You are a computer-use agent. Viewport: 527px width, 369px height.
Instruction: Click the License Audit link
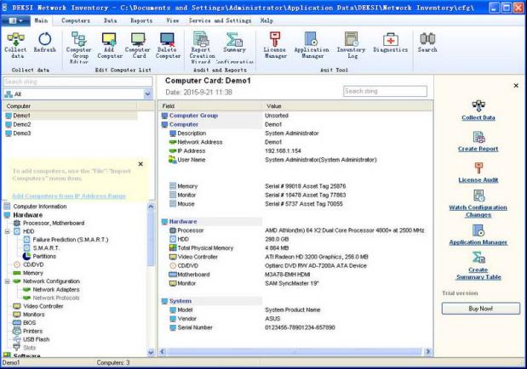point(478,180)
